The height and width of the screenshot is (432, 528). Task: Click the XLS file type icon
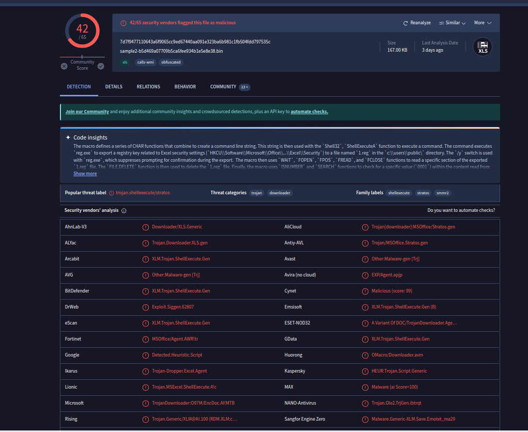(x=483, y=47)
